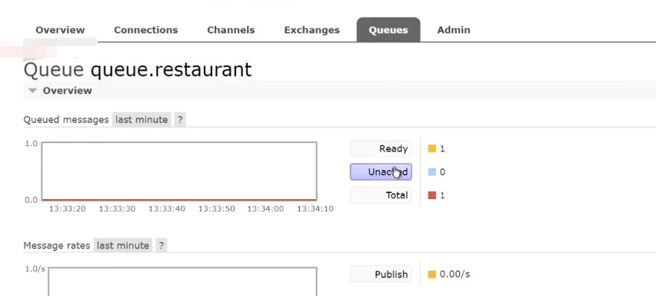The width and height of the screenshot is (656, 296).
Task: Select the 'queue.restaurant' heading text
Action: tap(171, 69)
